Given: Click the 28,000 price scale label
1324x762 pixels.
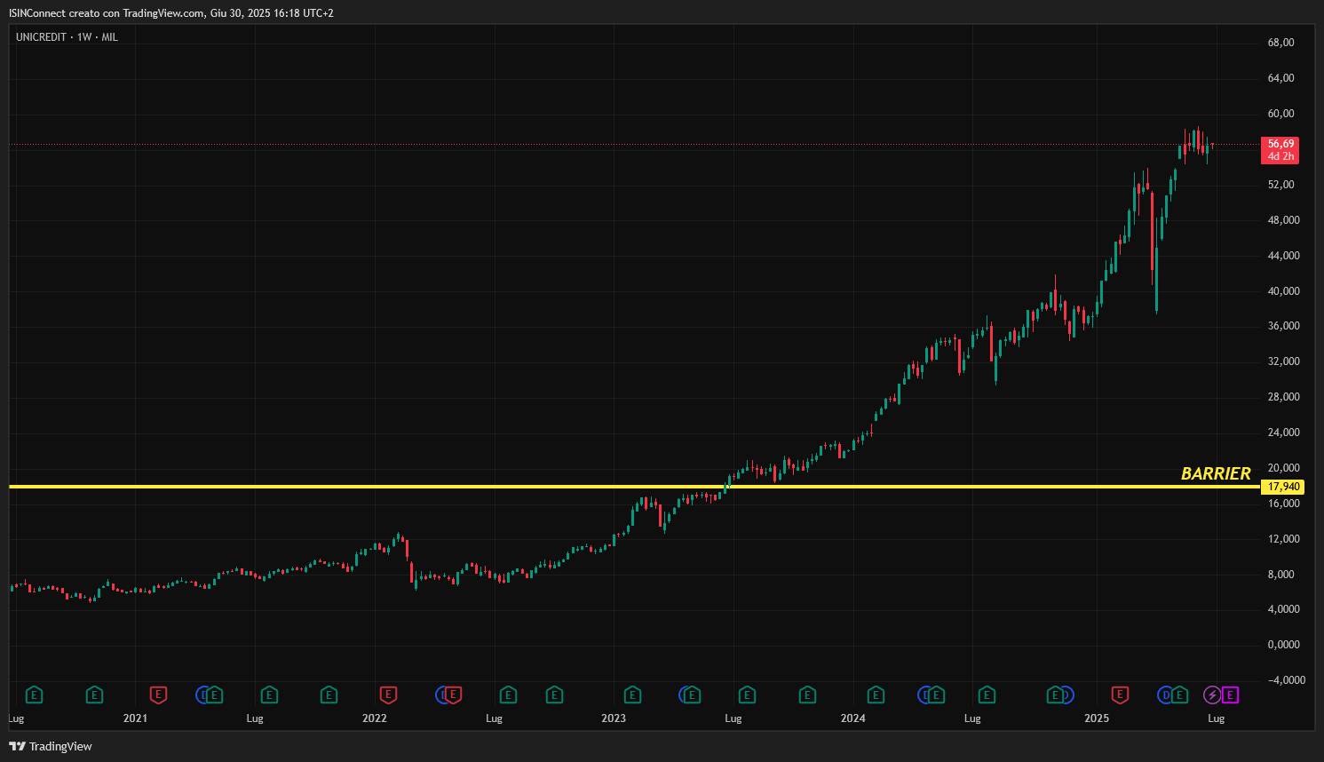Looking at the screenshot, I should [x=1283, y=397].
